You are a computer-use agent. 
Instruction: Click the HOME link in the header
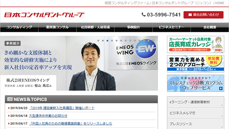tap(220, 3)
